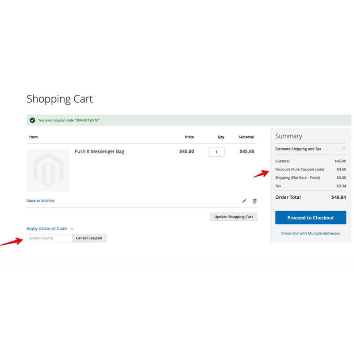The image size is (354, 354).
Task: Focus the Qty field for the bag
Action: [x=216, y=152]
